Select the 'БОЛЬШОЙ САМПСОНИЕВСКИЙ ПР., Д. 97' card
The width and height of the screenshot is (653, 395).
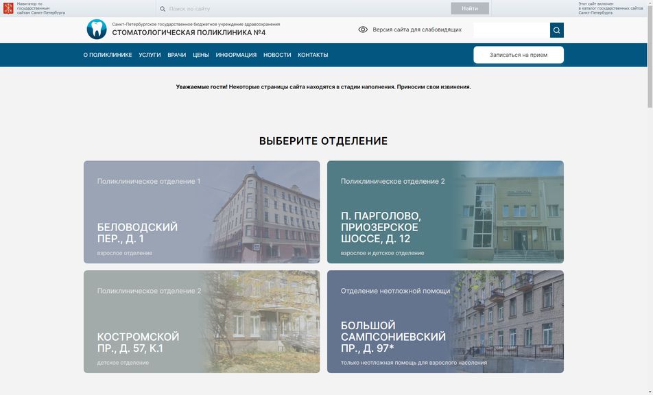pos(445,322)
